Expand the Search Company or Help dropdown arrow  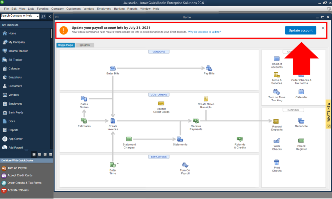click(38, 16)
